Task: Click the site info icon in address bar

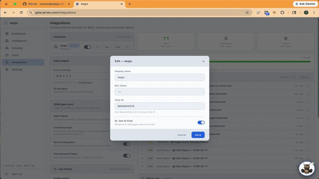Action: pyautogui.click(x=31, y=13)
